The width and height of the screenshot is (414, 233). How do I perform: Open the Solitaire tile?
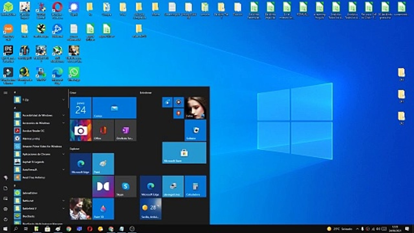tap(195, 130)
